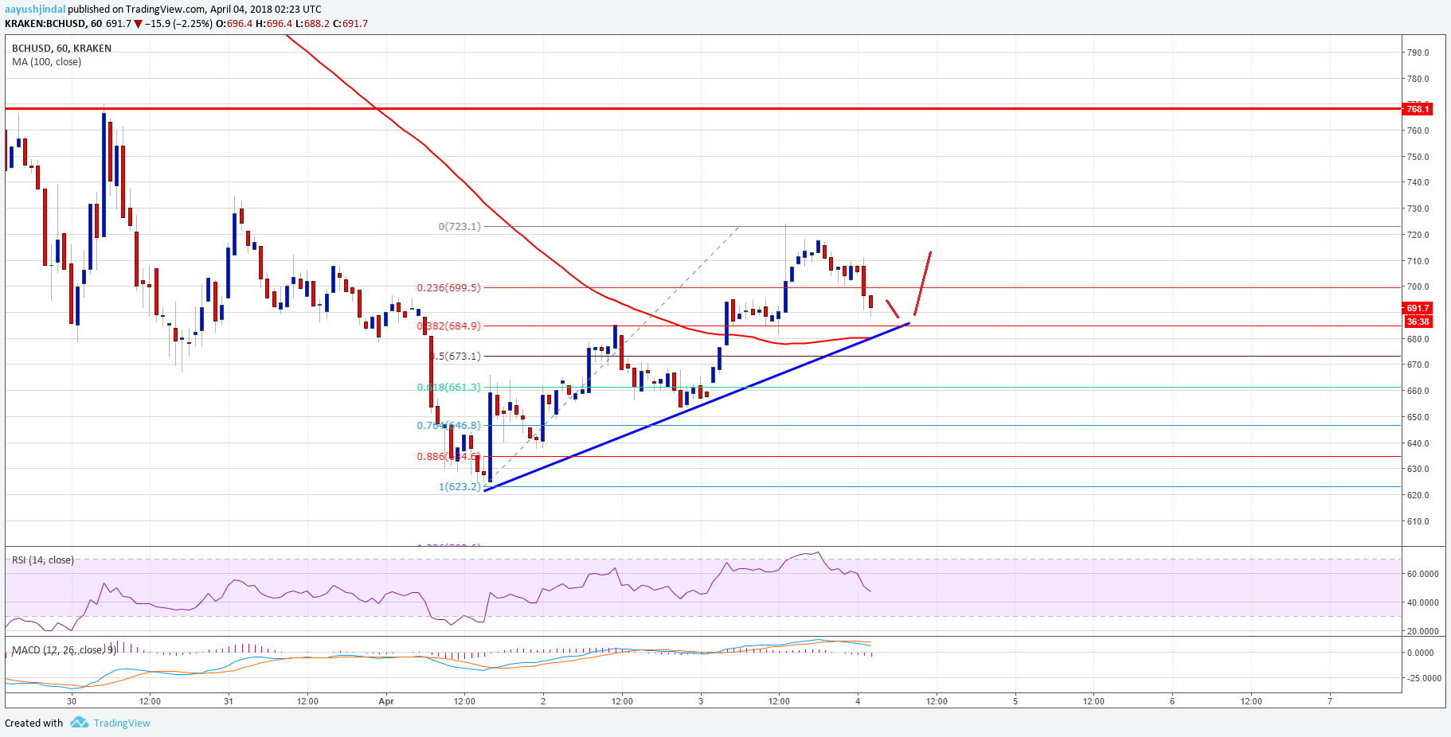Open the TradingView link text
The image size is (1451, 737).
coord(122,723)
